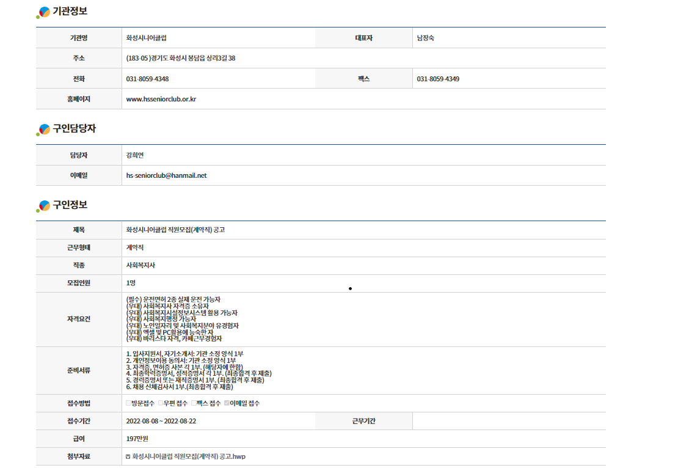
Task: Select document line '6. 채용 신체검사서 1부.(최종합격 후 제출)'
Action: pos(180,387)
